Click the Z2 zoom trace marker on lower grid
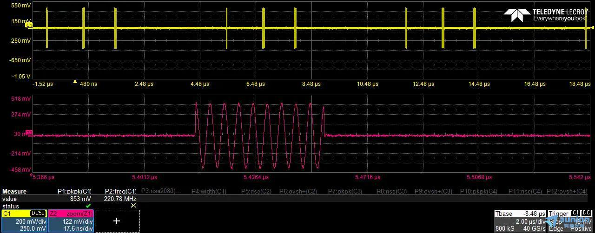595x233 pixels. point(29,133)
